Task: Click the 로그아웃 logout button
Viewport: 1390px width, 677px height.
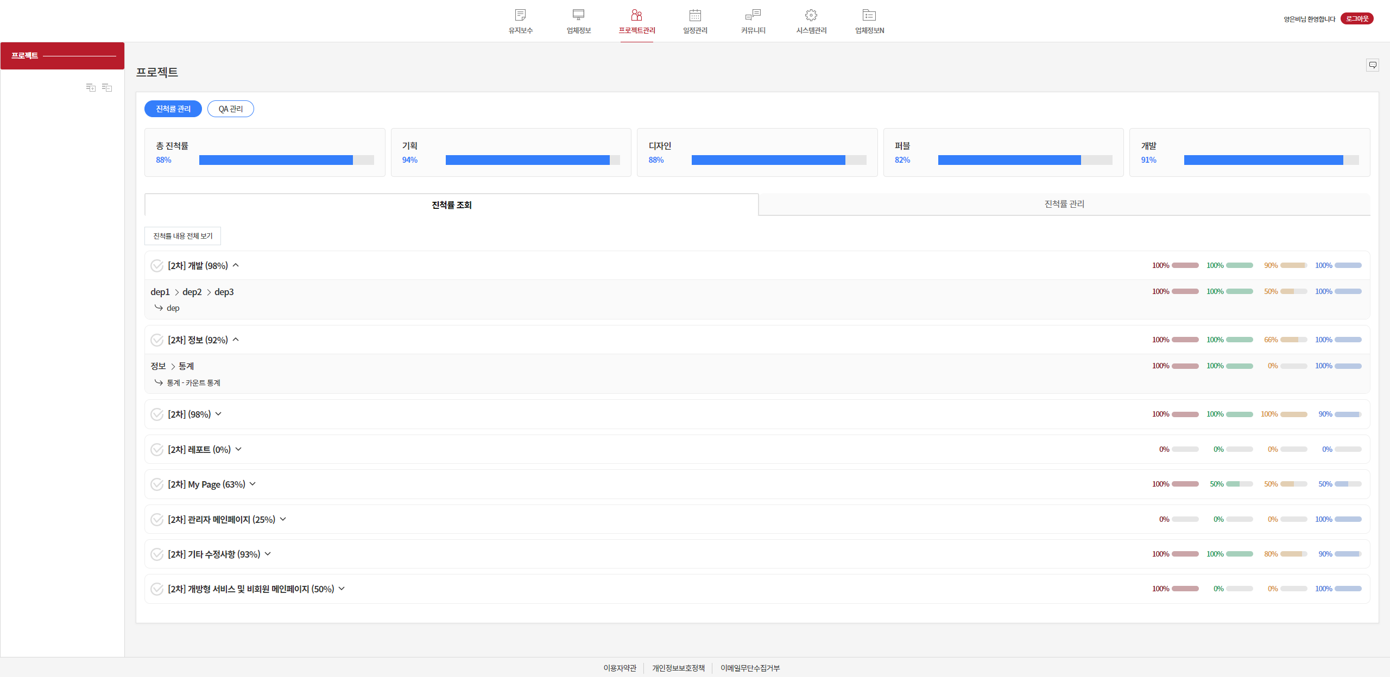Action: tap(1356, 18)
